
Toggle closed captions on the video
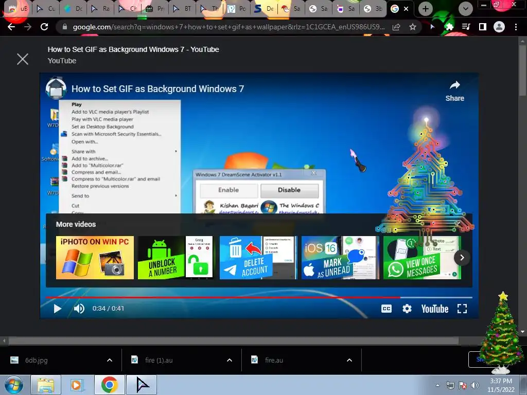[x=387, y=309]
